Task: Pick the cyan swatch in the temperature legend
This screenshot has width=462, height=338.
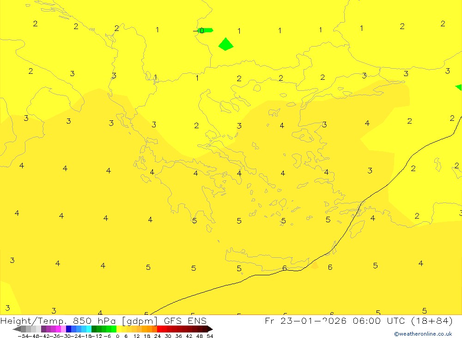Action: (x=89, y=329)
